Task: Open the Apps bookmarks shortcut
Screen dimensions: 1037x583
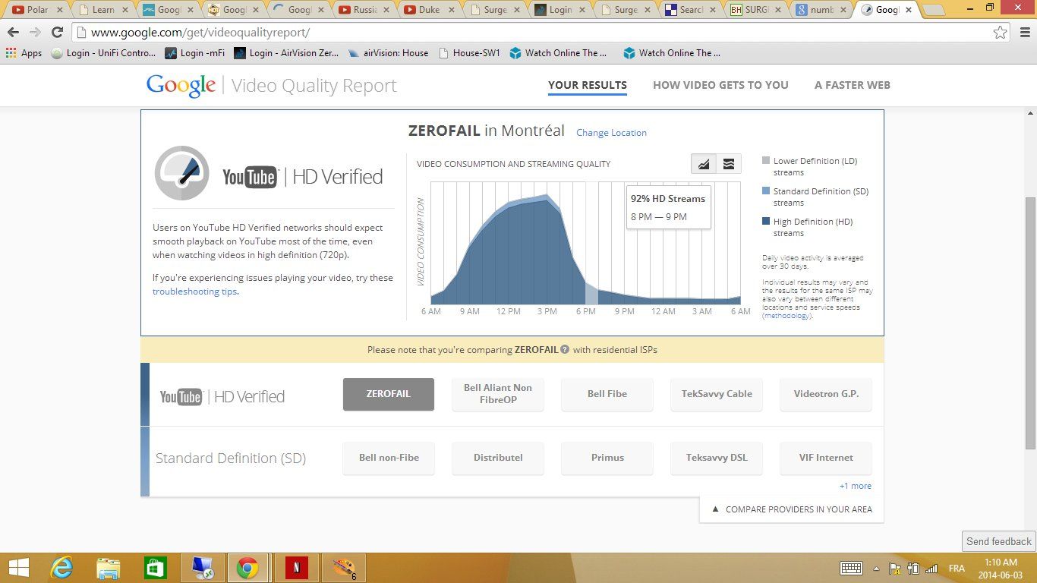Action: point(24,53)
